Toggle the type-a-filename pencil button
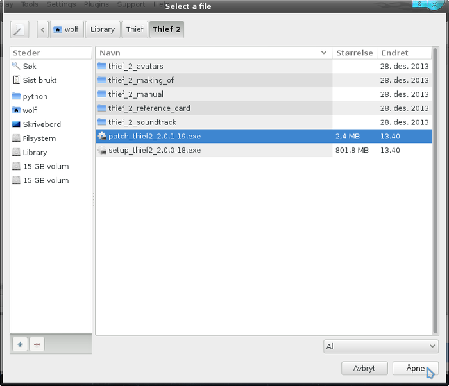 point(19,29)
